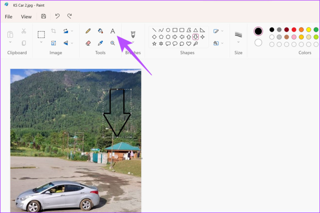320x213 pixels.
Task: Click the Crop icon
Action: point(53,31)
